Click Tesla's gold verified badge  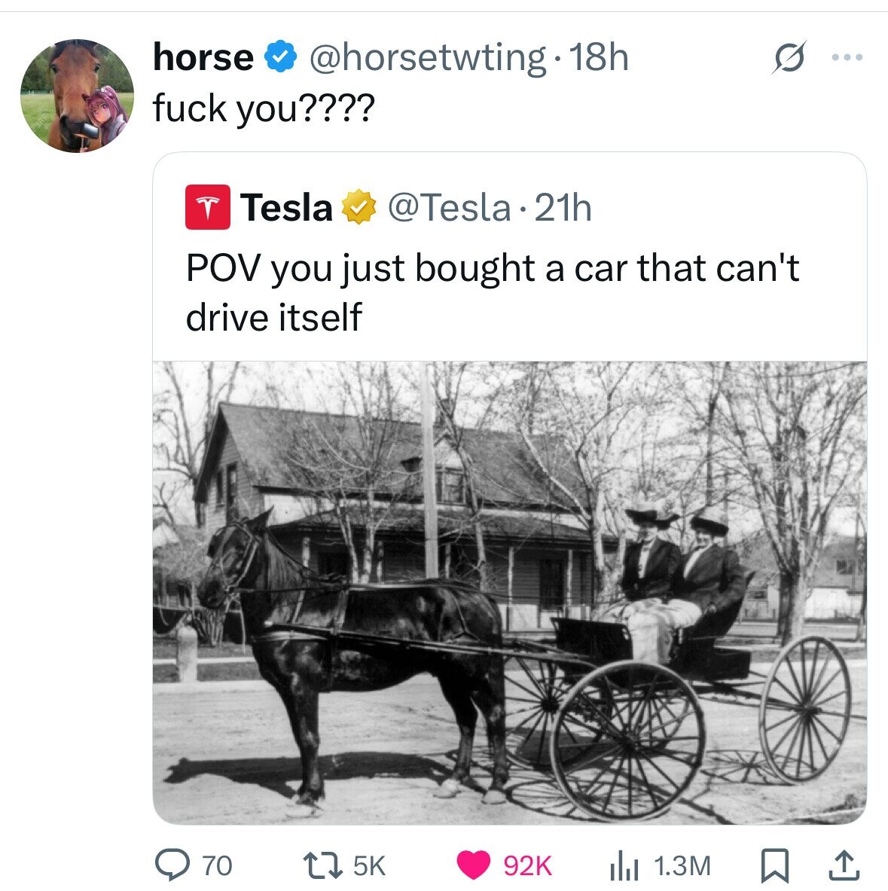[x=360, y=208]
